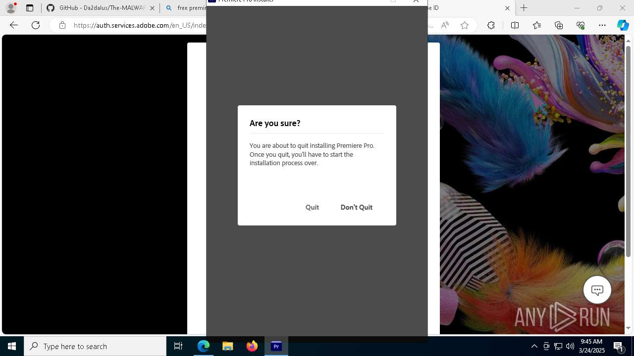View site information lock icon
This screenshot has height=356, width=634.
[62, 25]
